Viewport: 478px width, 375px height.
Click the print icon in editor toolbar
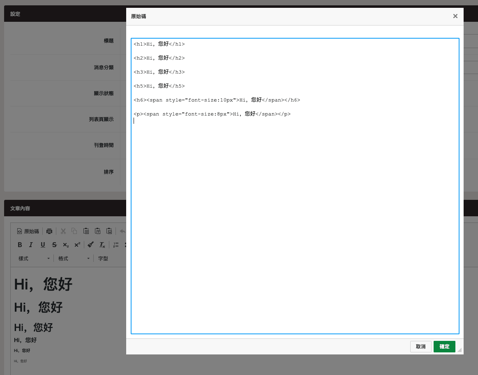tap(49, 231)
